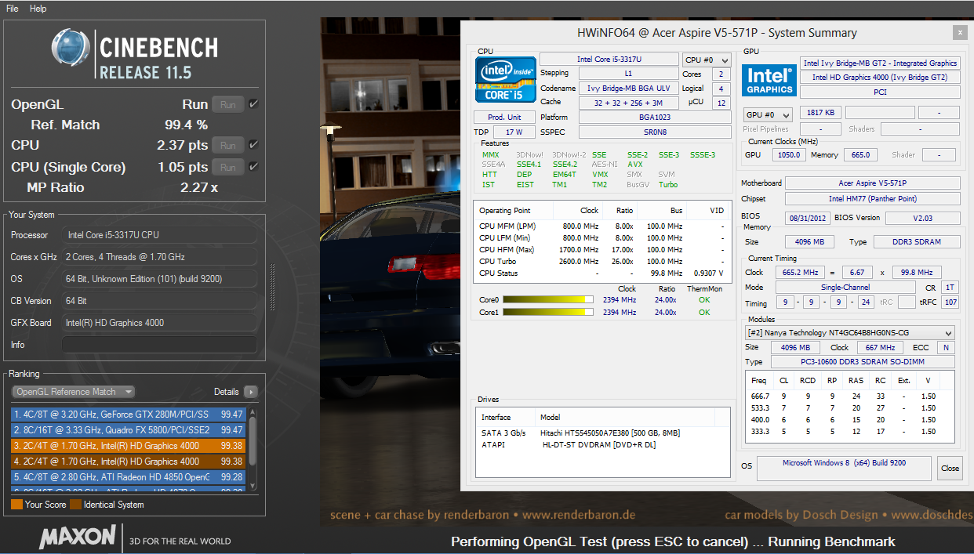Click the Intel Core i5 badge
Image resolution: width=974 pixels, height=554 pixels.
(506, 80)
